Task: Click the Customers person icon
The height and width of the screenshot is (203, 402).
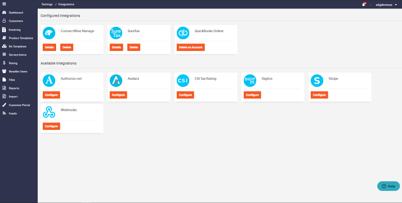Action: click(x=4, y=21)
